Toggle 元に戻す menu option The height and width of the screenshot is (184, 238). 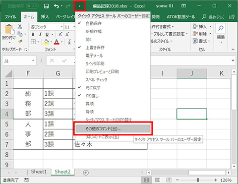pos(113,88)
